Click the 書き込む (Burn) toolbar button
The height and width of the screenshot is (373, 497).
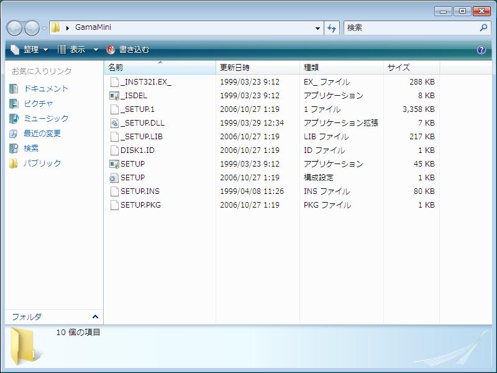(128, 50)
